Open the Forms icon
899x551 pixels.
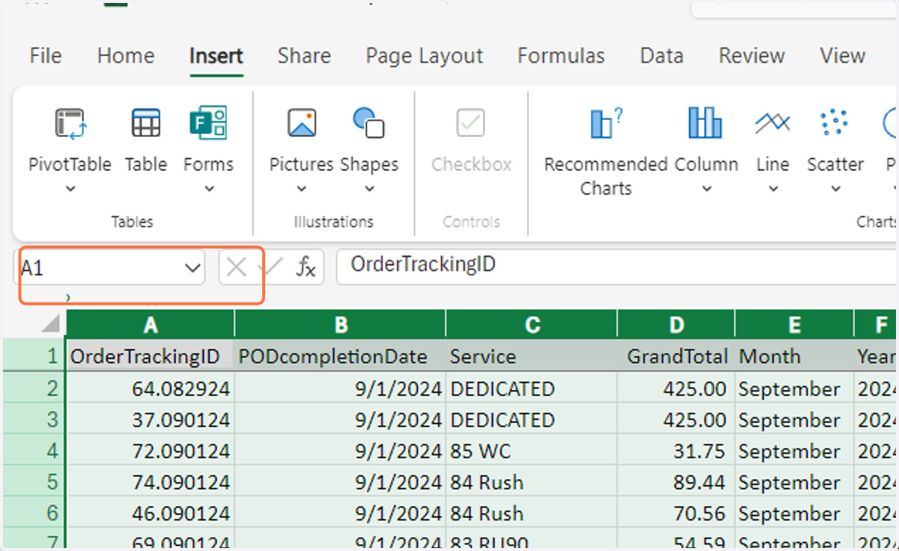point(208,123)
